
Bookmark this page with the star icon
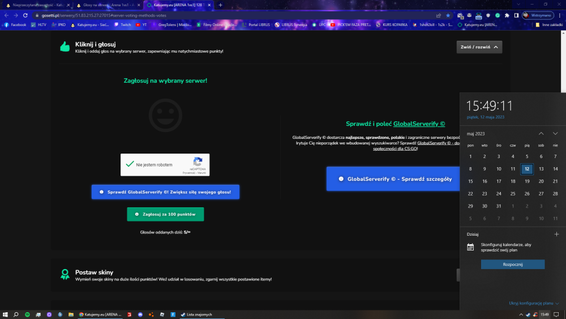coord(448,15)
